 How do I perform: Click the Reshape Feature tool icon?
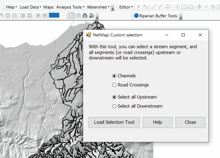pos(192,7)
